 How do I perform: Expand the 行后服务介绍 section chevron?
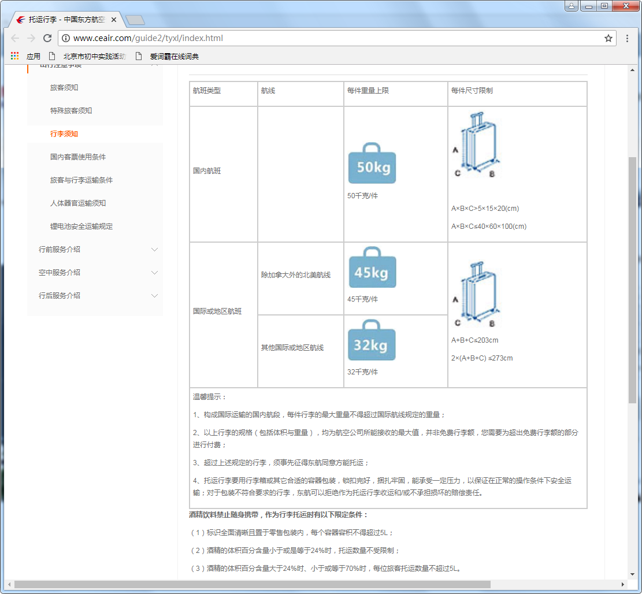[154, 296]
